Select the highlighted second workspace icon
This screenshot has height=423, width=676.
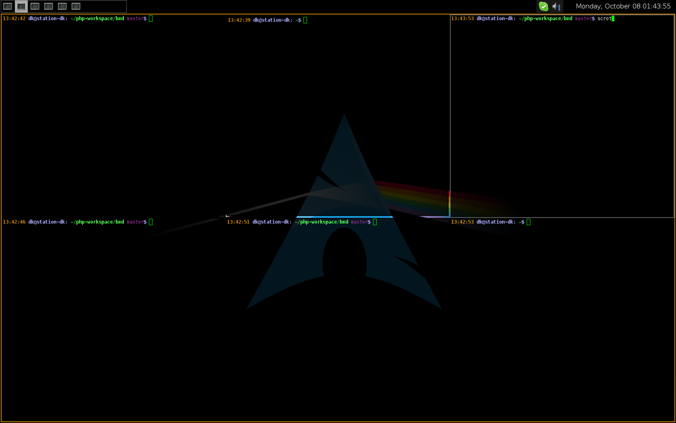[x=21, y=6]
